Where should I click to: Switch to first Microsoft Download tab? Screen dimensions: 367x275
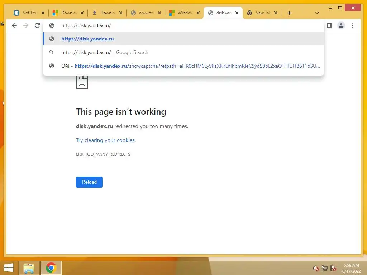68,13
